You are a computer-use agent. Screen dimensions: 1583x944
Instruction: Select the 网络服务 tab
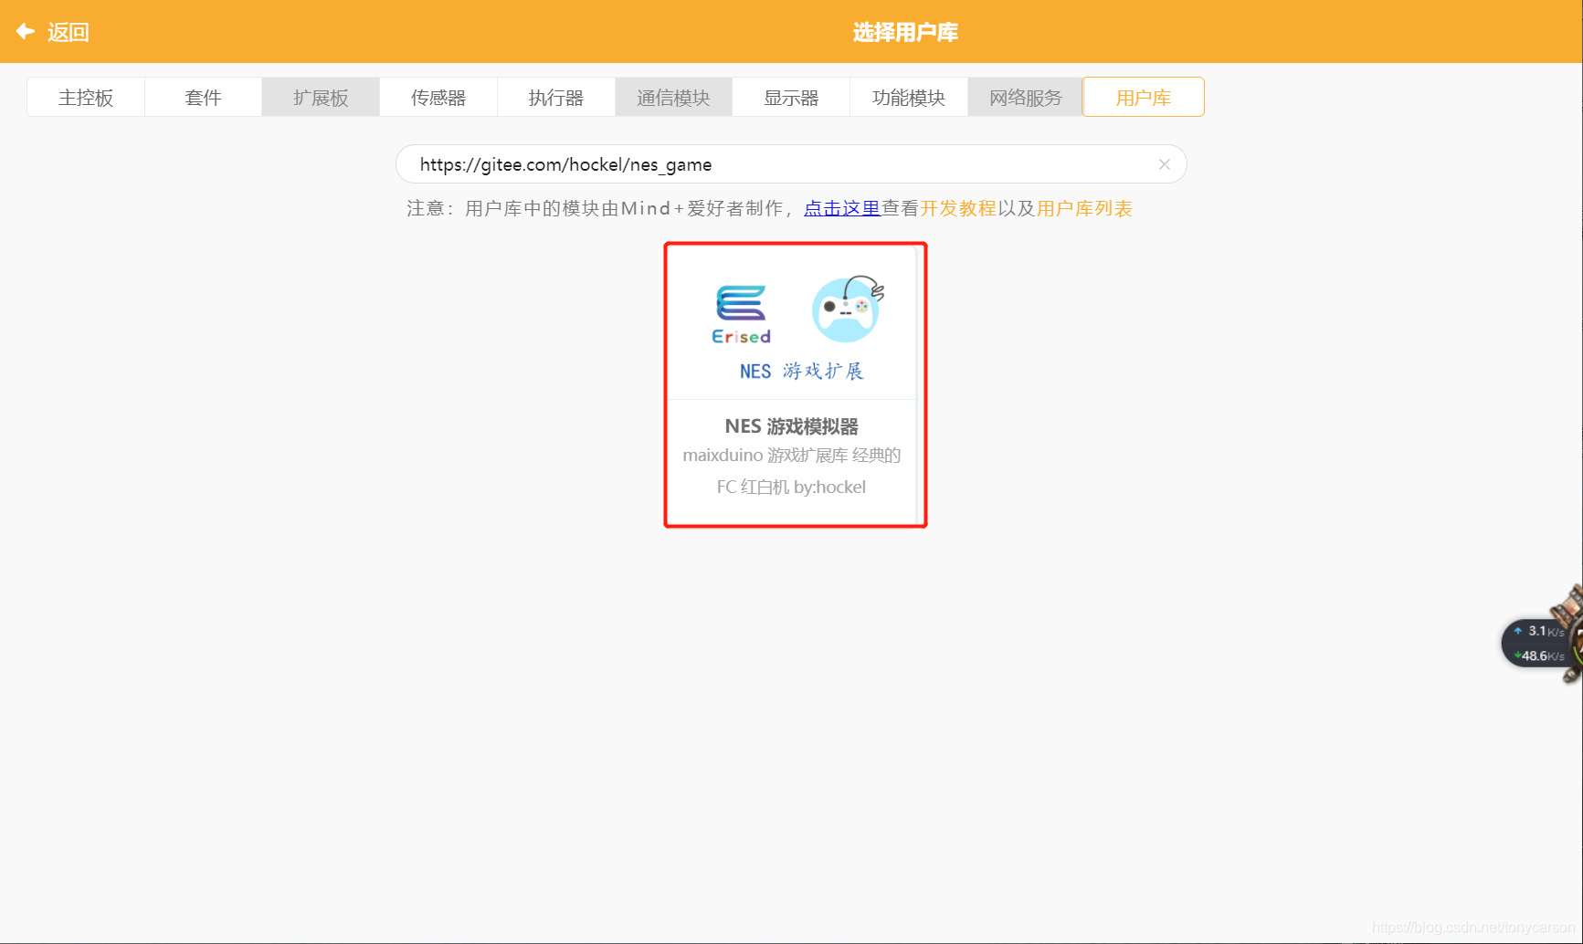tap(1025, 97)
